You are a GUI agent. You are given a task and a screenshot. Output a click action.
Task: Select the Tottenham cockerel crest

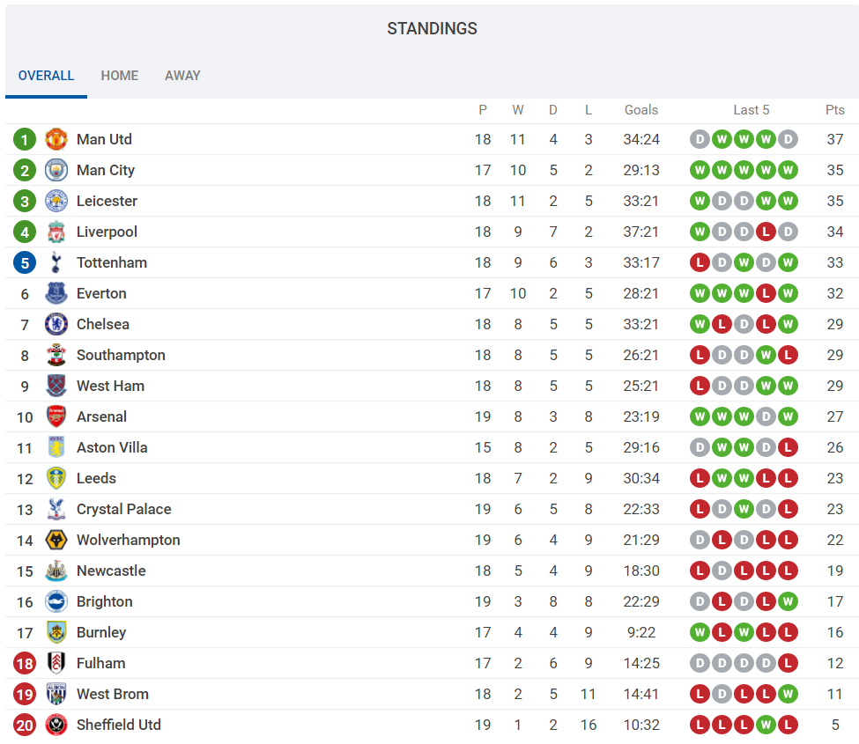pos(56,262)
